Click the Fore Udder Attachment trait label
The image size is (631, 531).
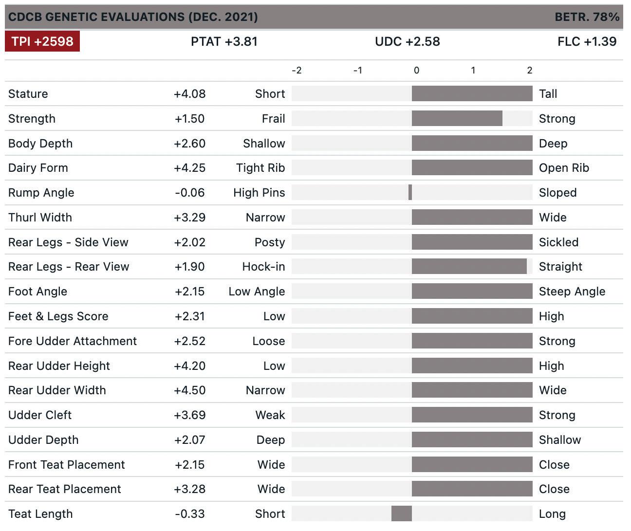(x=73, y=341)
